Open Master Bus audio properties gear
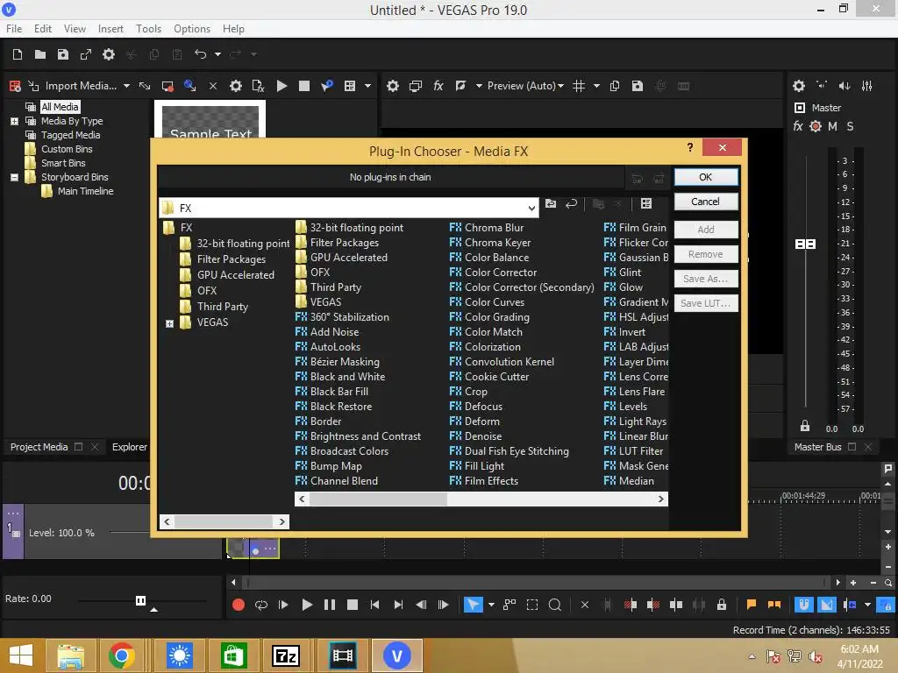 (x=799, y=86)
